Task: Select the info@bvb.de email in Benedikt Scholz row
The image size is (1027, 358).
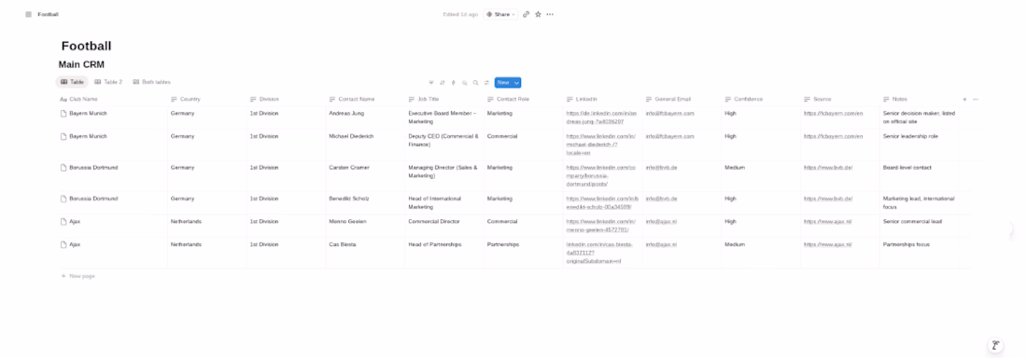Action: pos(662,199)
